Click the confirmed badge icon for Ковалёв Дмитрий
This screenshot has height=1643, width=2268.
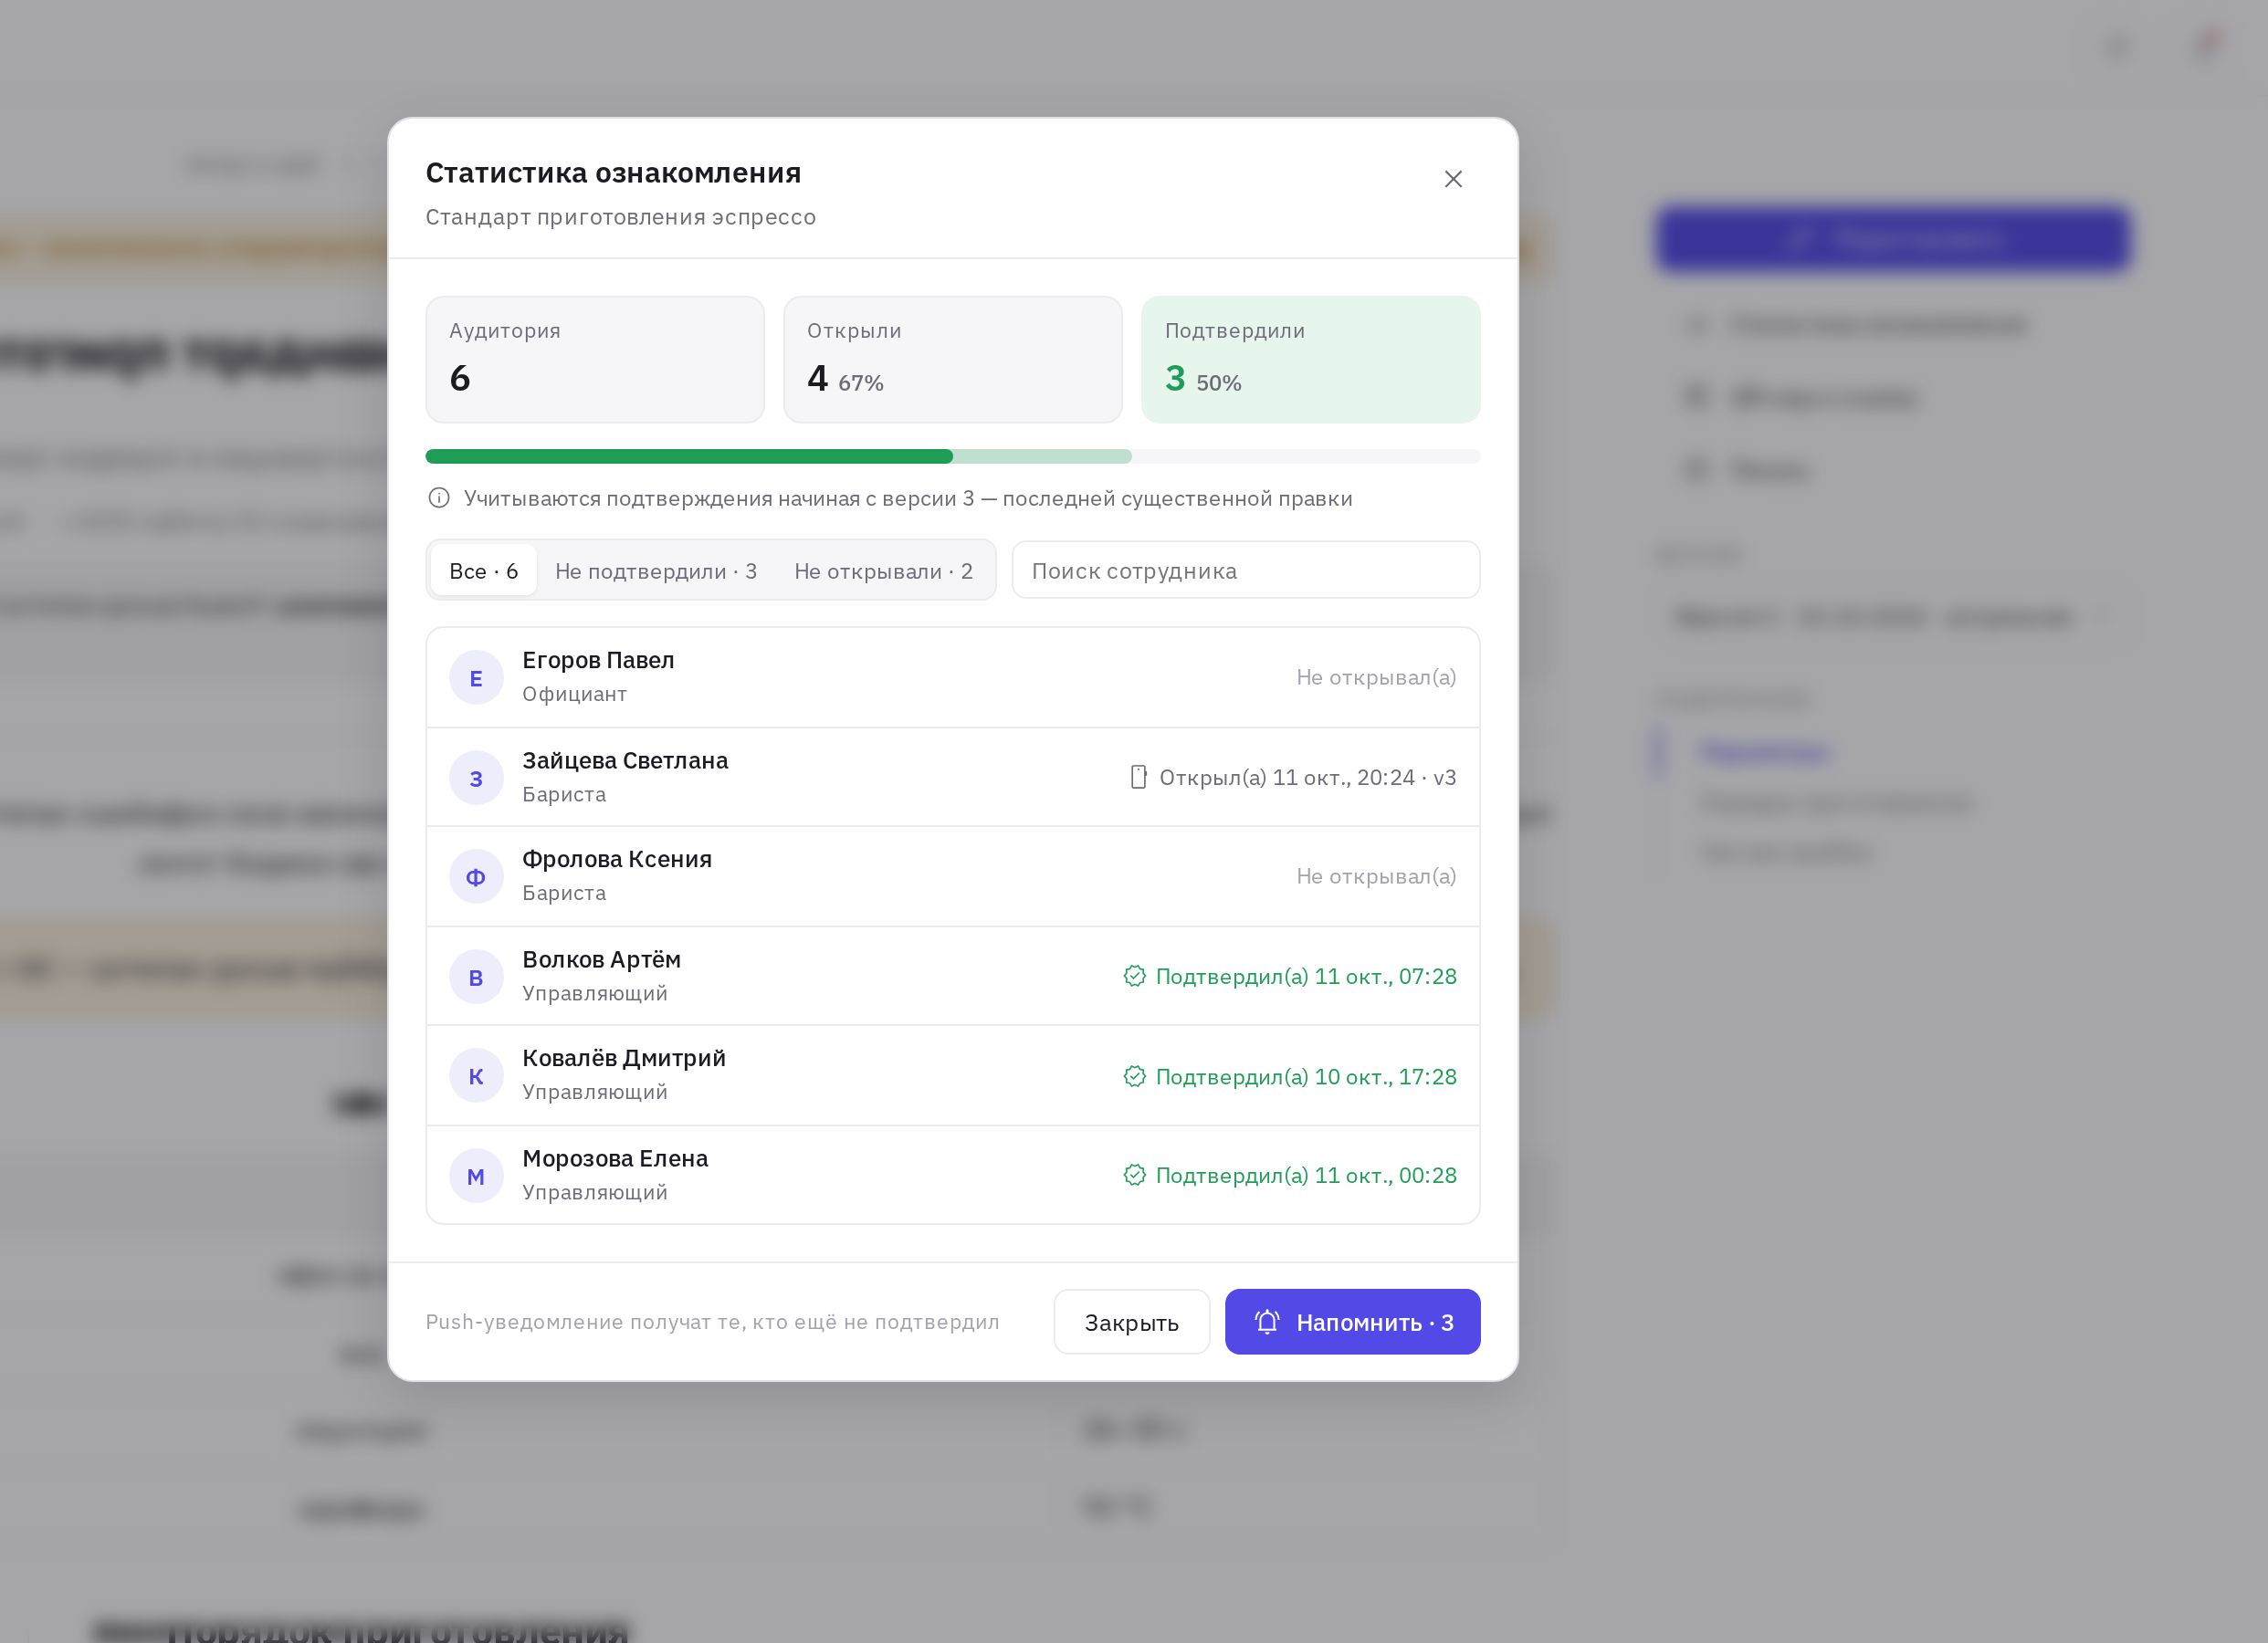click(1134, 1076)
